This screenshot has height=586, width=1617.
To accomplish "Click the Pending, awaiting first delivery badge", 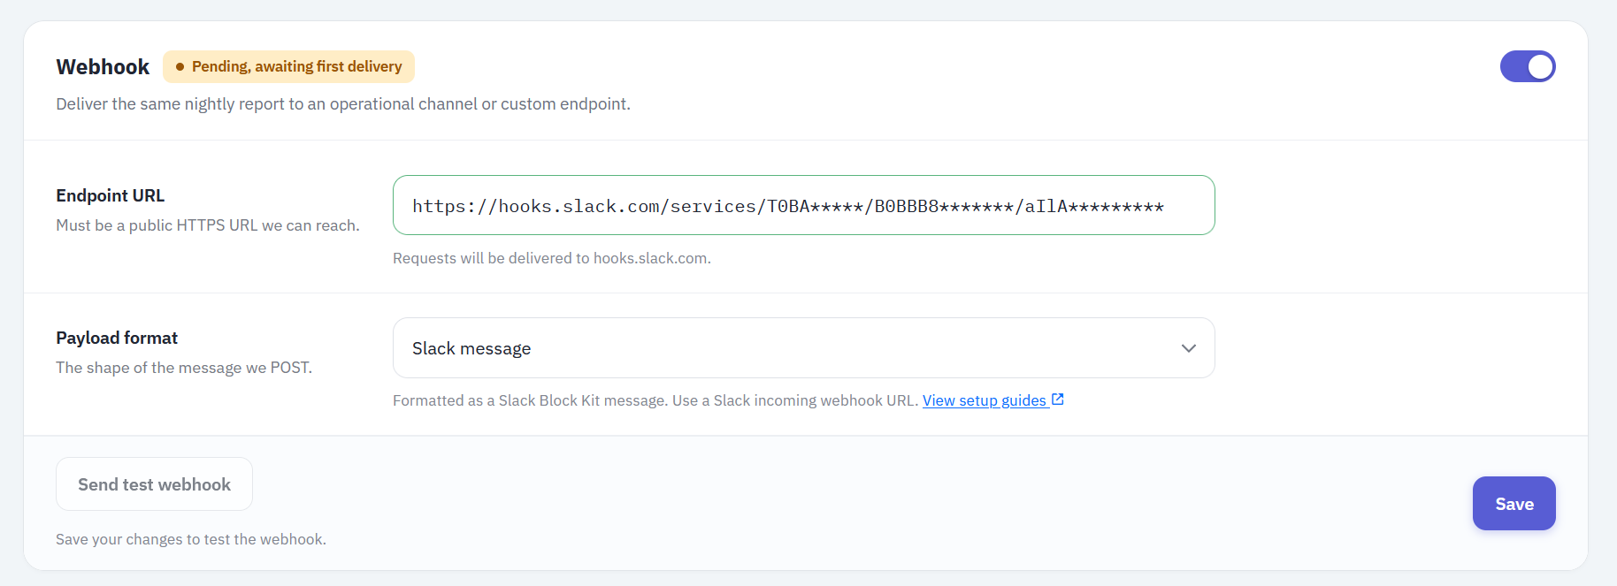I will (288, 66).
